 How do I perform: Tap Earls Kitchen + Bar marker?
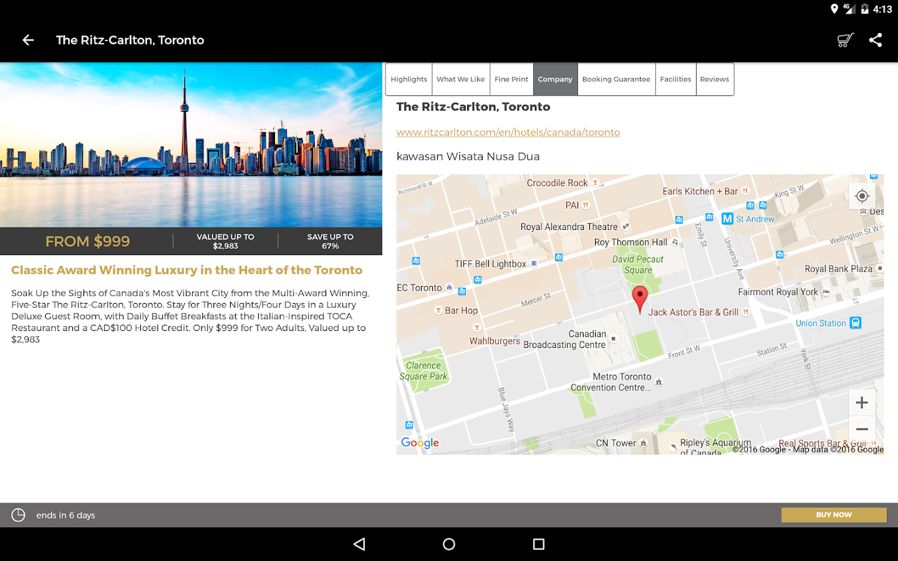coord(745,191)
